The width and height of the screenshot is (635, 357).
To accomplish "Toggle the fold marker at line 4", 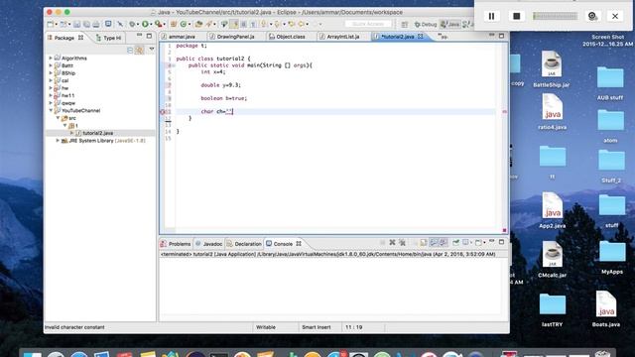I will pos(174,65).
